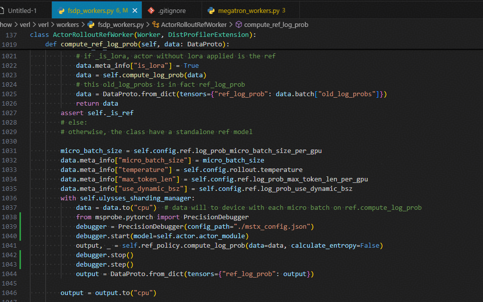The width and height of the screenshot is (483, 302).
Task: Click green change marker at line 1042
Action: tap(20, 255)
